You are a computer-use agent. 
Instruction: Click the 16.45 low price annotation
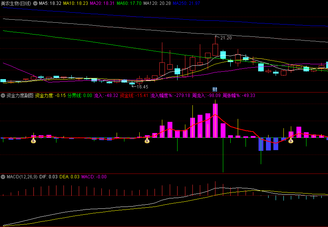click(x=142, y=87)
